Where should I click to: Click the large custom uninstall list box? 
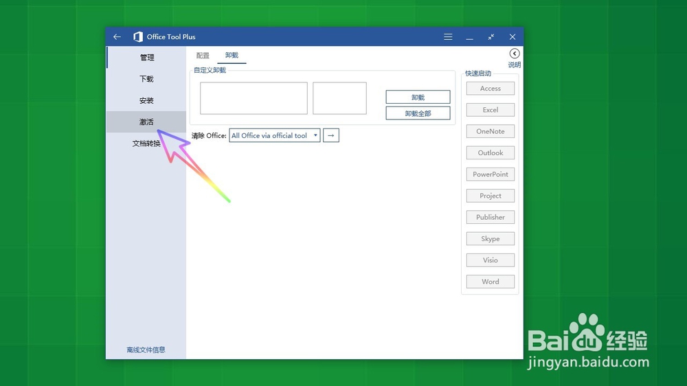click(254, 98)
